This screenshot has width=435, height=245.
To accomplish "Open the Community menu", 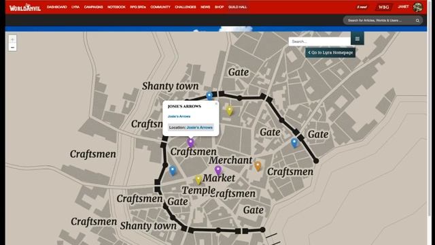I will click(x=160, y=7).
